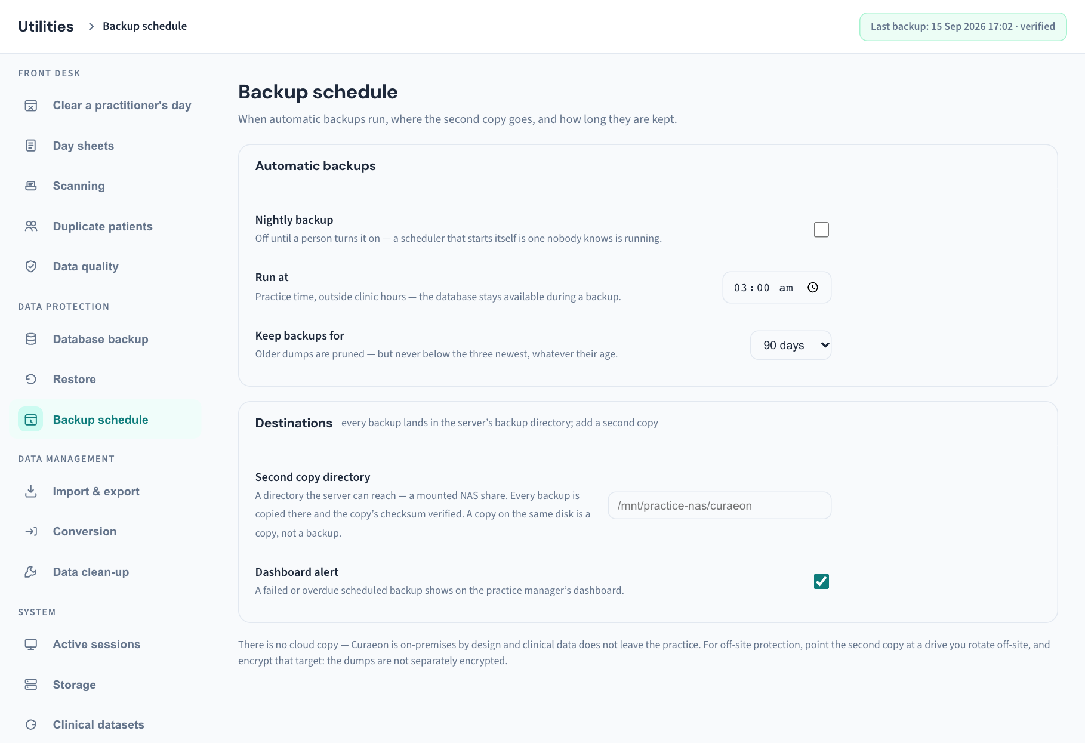Open Clear a practitioner's day icon
The image size is (1085, 743).
pyautogui.click(x=31, y=106)
